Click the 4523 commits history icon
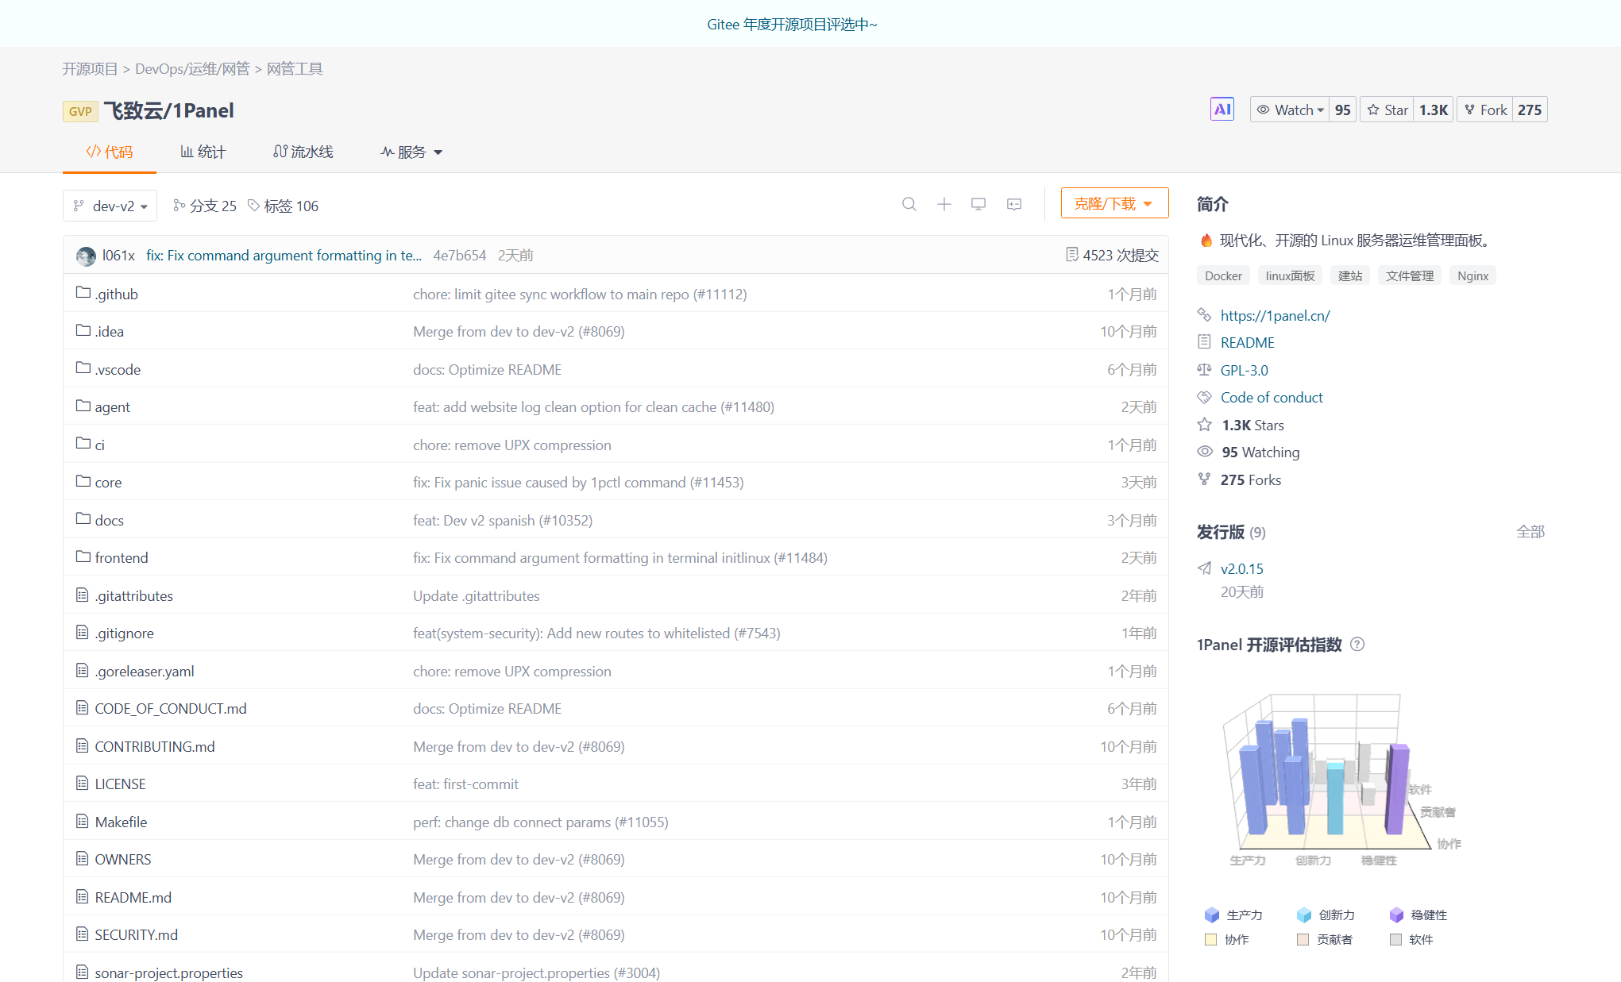The height and width of the screenshot is (982, 1621). [1071, 255]
